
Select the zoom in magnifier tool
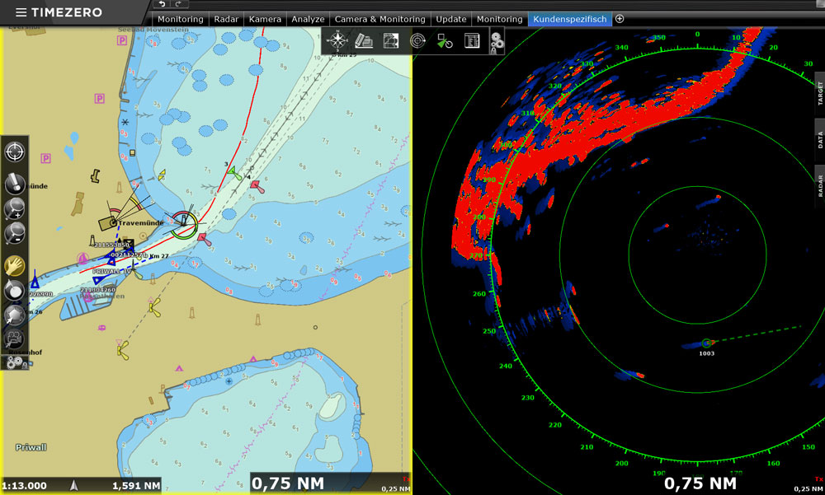point(15,208)
